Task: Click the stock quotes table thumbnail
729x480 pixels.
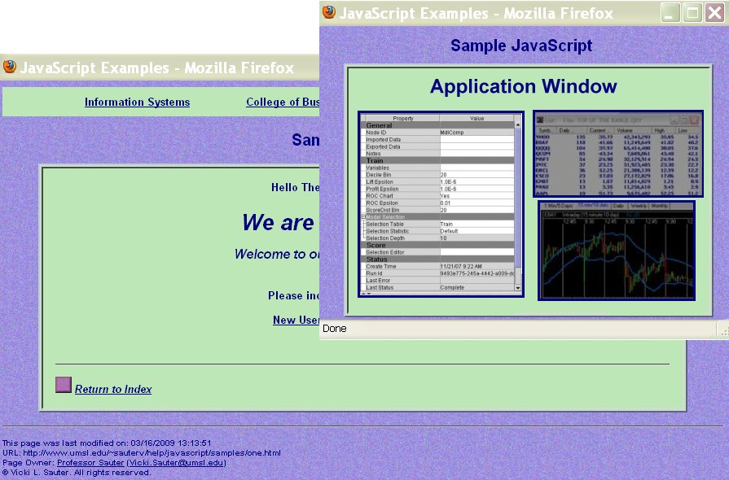Action: pos(618,154)
